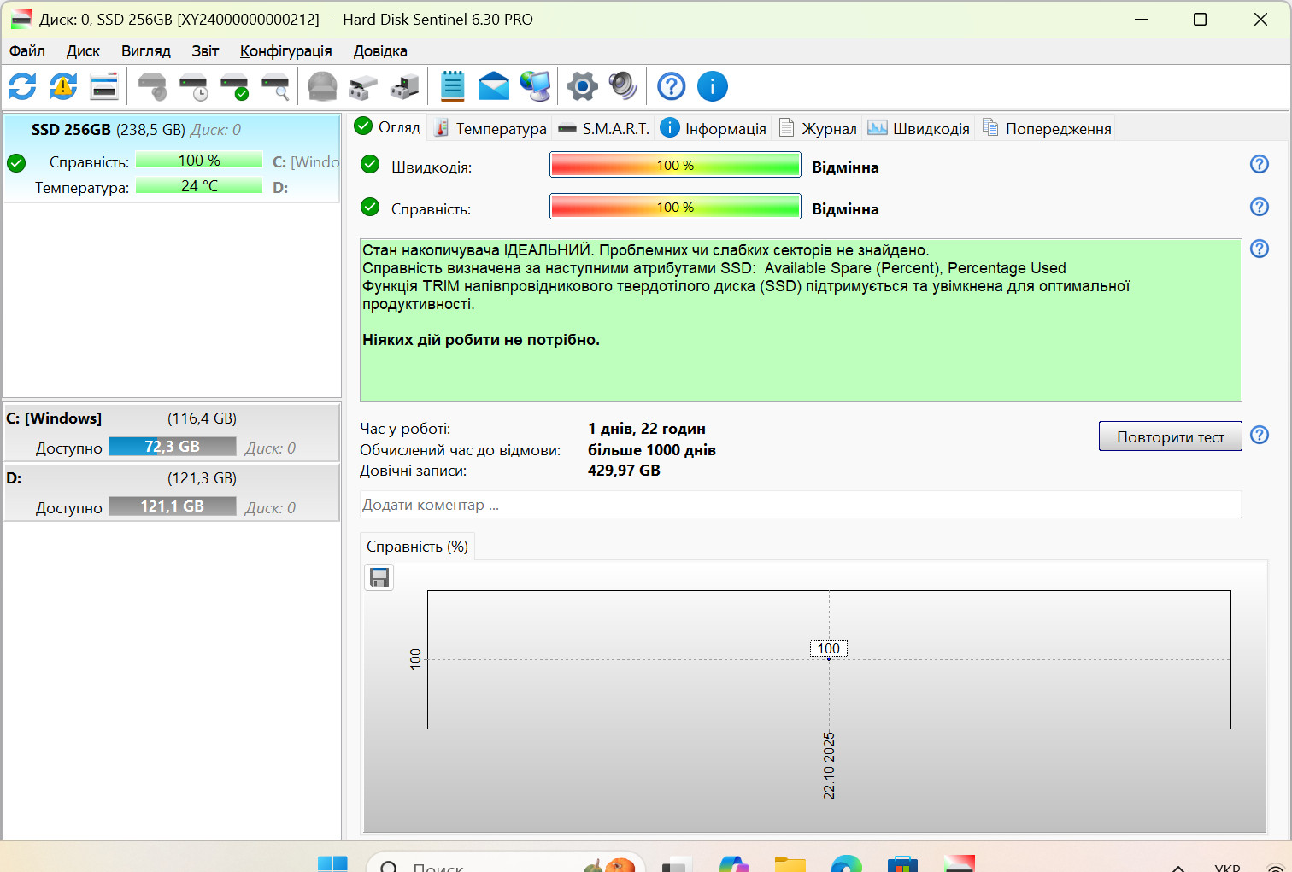Switch to the Журнал tab
Screen dimensions: 1292x872
tap(818, 128)
